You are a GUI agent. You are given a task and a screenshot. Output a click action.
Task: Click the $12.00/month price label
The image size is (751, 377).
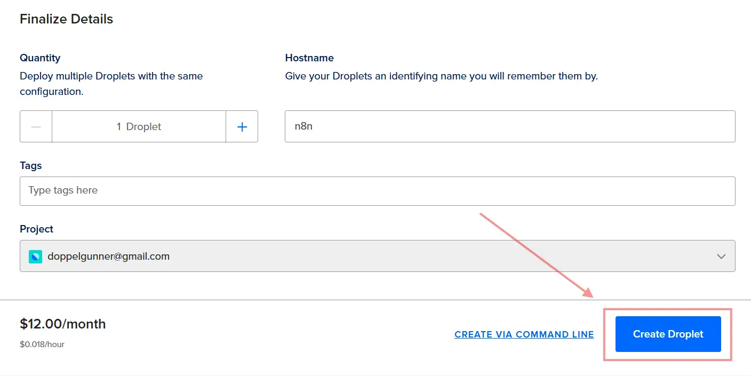62,324
